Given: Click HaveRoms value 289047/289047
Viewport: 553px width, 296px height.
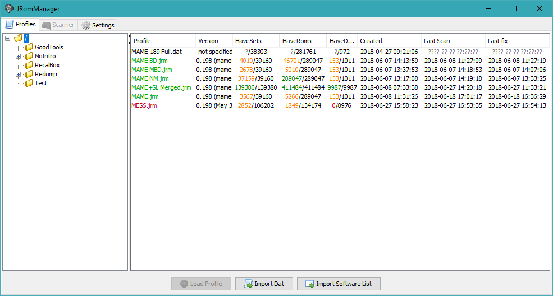Looking at the screenshot, I should coord(303,78).
